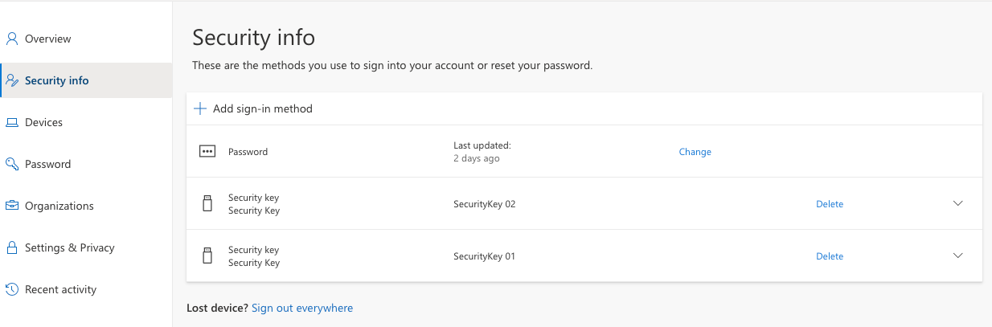992x327 pixels.
Task: Click the plus icon to add method
Action: (x=201, y=108)
